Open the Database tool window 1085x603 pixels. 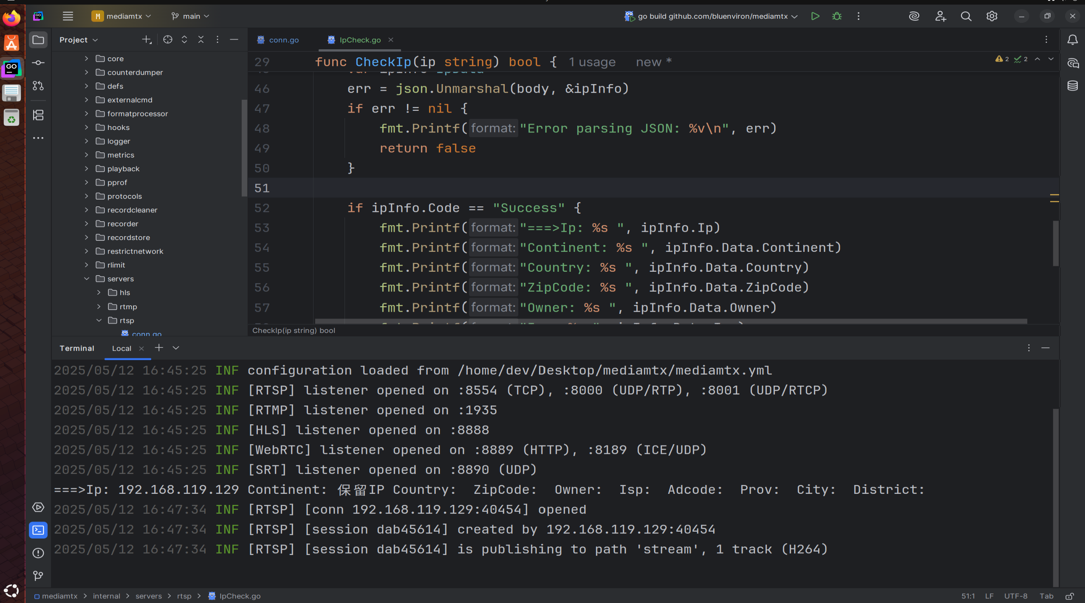pos(1072,86)
